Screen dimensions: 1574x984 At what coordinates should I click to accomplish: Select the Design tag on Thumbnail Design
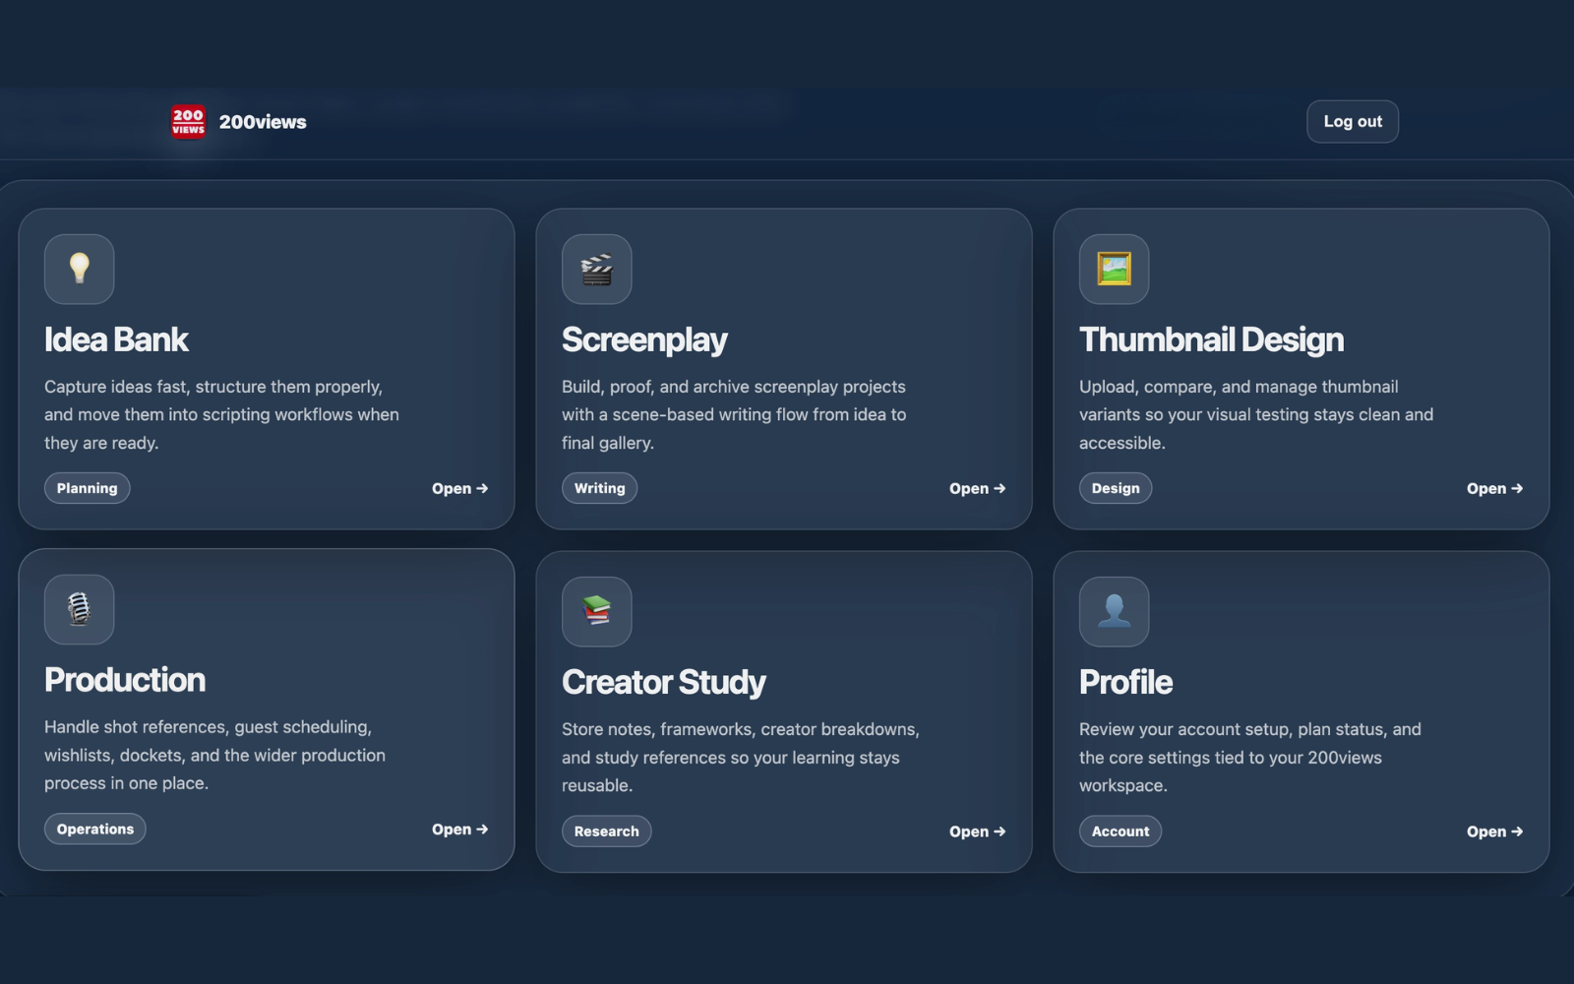(1116, 488)
